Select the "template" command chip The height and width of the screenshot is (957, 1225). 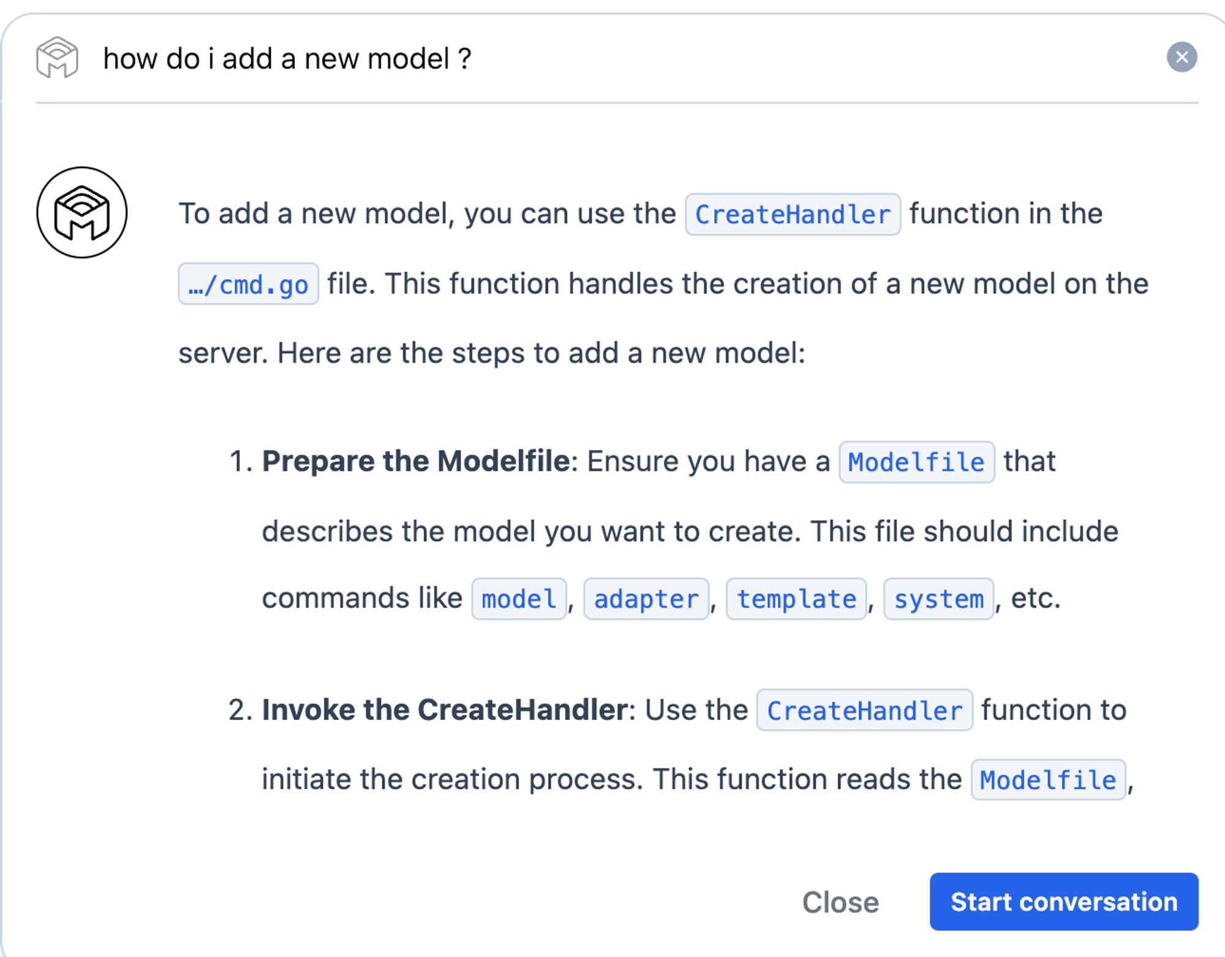click(796, 599)
